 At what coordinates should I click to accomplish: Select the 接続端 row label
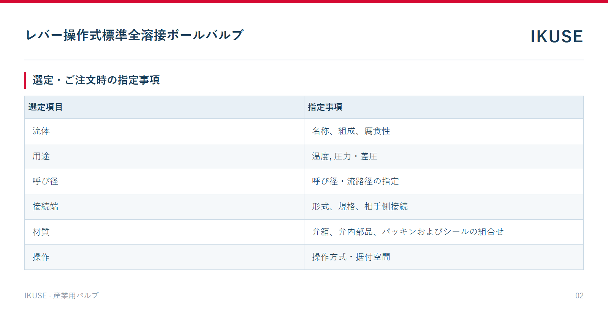click(x=46, y=206)
